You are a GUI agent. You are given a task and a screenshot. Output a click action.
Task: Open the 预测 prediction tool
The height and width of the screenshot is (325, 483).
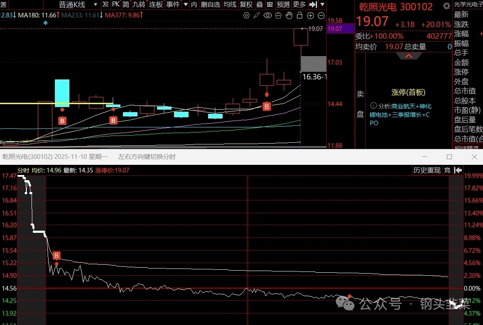(x=283, y=4)
